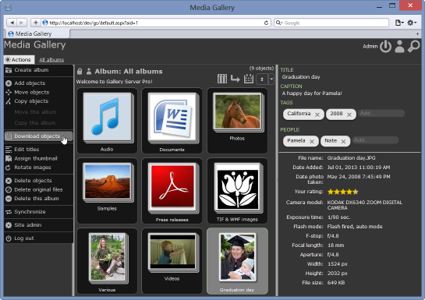The image size is (425, 300).
Task: Choose Add objects from the Actions menu
Action: [x=38, y=83]
